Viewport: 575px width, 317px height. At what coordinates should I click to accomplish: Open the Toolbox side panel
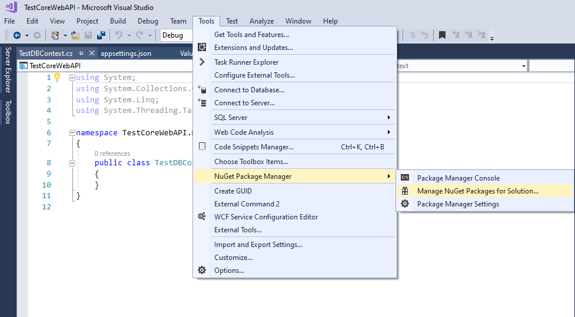8,112
